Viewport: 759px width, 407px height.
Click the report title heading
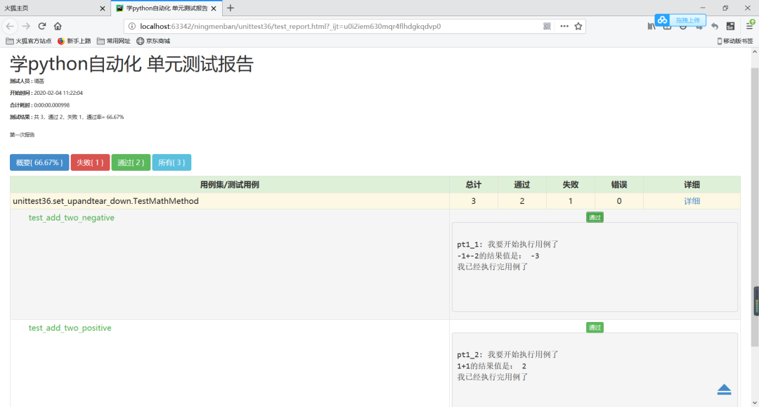pos(131,64)
